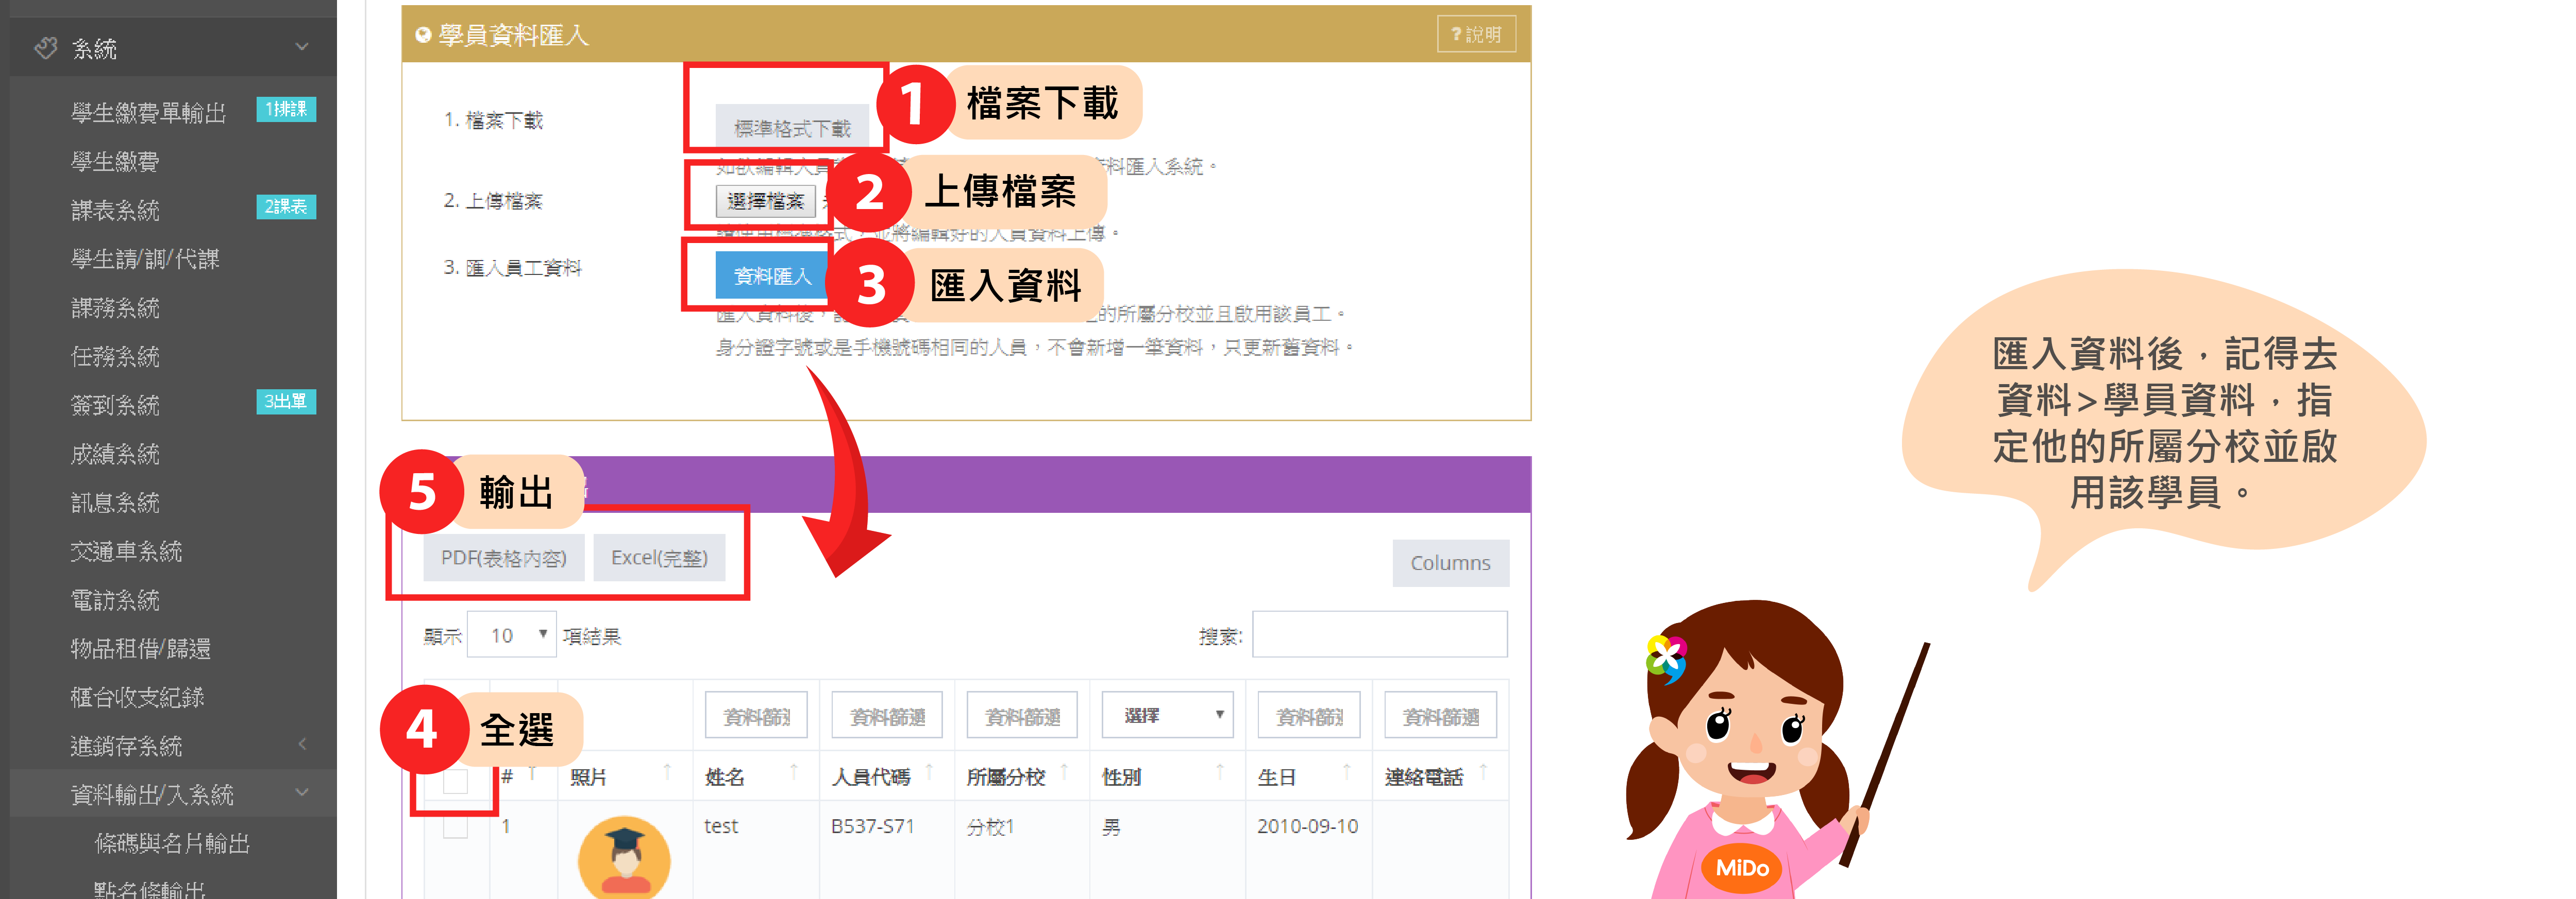2576x899 pixels.
Task: Click the 資料匯入 blue button
Action: [772, 275]
